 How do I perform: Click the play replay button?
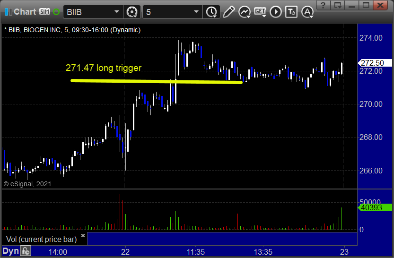pos(276,12)
